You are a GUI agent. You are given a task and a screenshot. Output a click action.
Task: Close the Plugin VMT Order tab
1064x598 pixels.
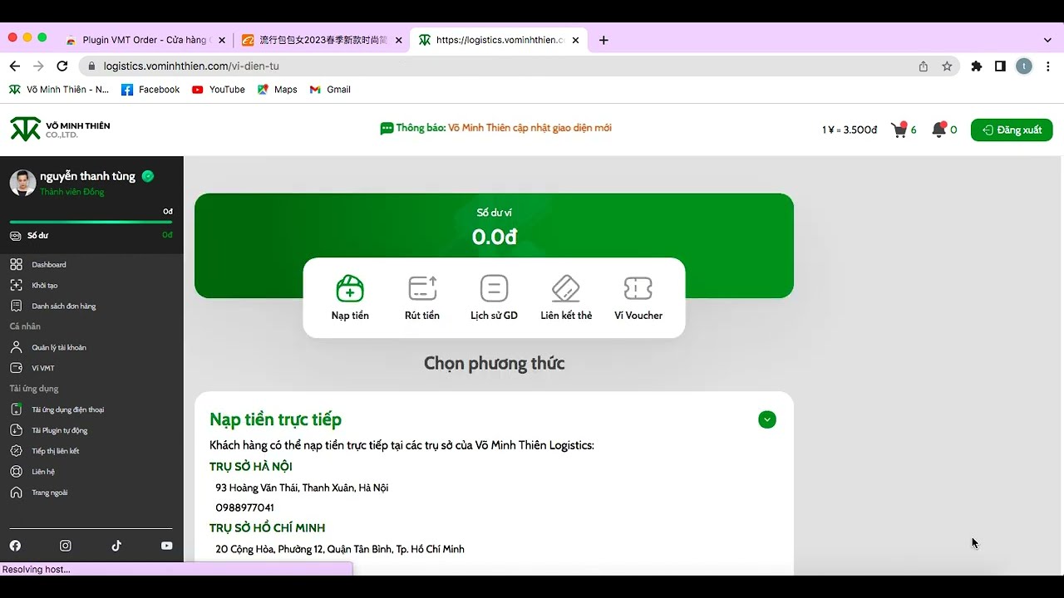pos(222,40)
